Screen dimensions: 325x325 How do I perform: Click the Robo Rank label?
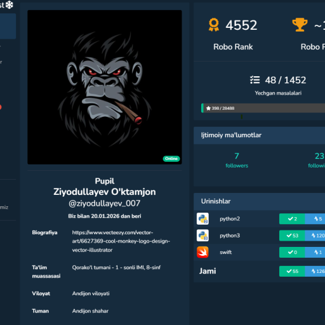[233, 47]
